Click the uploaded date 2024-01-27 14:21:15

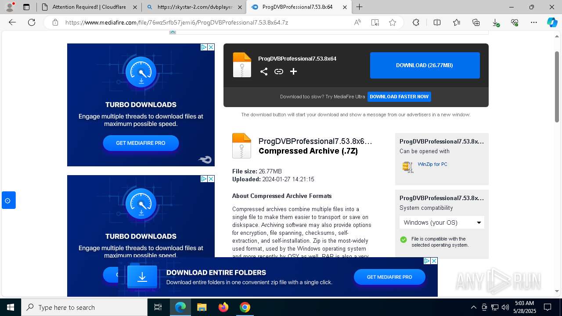click(x=288, y=179)
